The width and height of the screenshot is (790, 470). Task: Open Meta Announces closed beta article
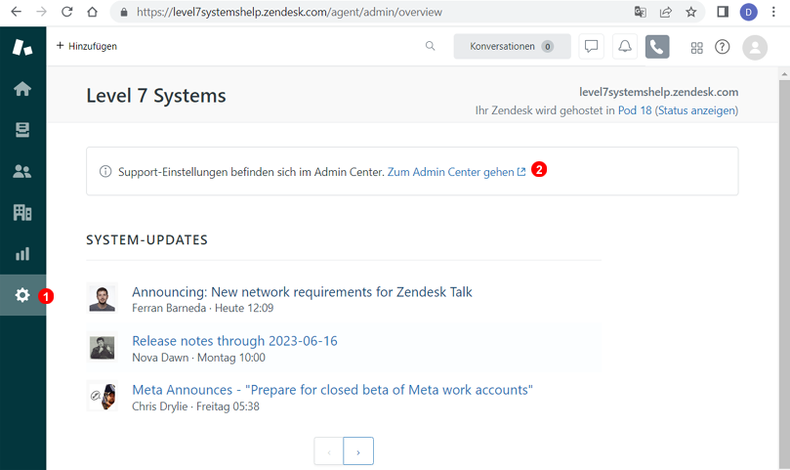click(333, 390)
